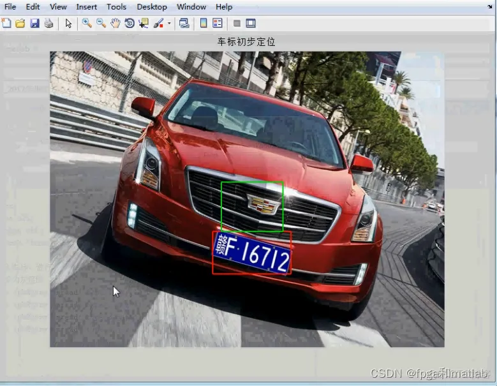This screenshot has width=497, height=386.
Task: Open the Window menu
Action: (x=191, y=6)
